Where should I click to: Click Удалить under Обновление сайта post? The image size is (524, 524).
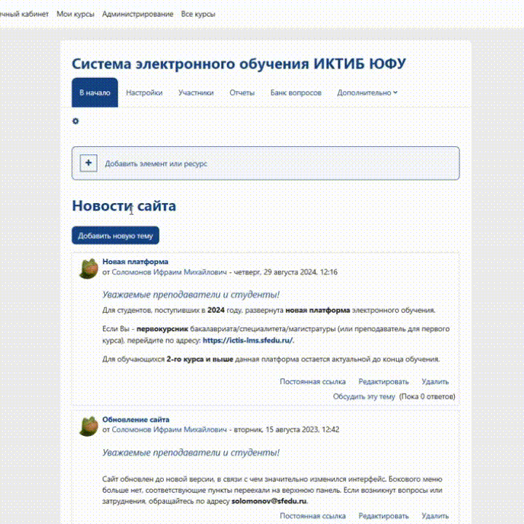pos(435,516)
